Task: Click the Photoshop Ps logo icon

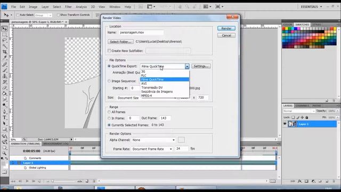Action: click(x=4, y=7)
